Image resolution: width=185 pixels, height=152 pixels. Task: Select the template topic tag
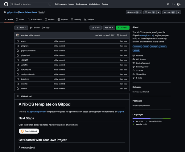point(137,47)
